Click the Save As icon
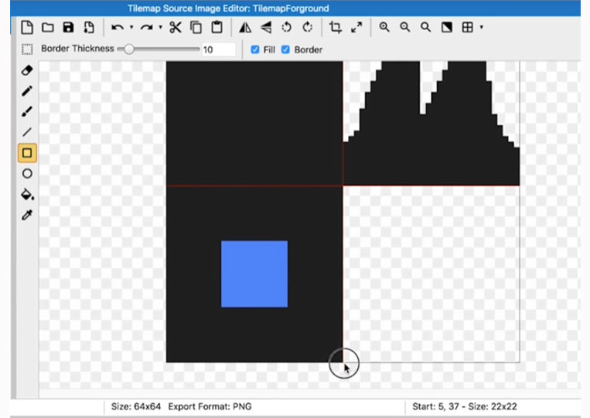 (89, 28)
